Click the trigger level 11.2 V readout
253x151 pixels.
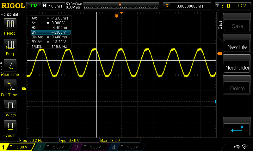[x=240, y=6]
